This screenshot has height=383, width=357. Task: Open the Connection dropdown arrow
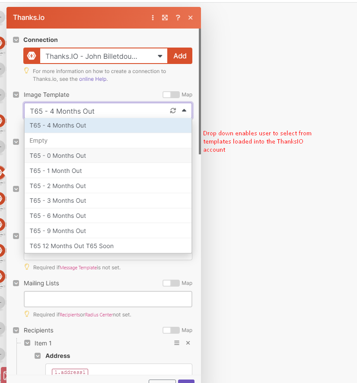coord(160,56)
